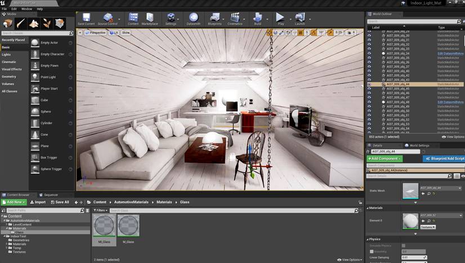Open the Static Mesh asset dropdown

pos(441,188)
